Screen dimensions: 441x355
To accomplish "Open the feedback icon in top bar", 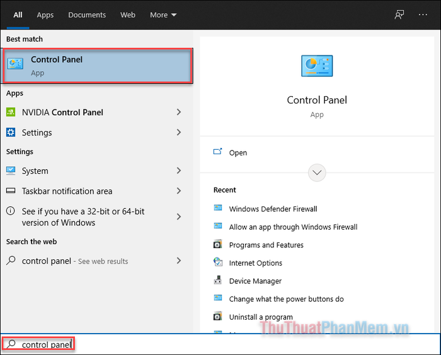I will point(399,14).
